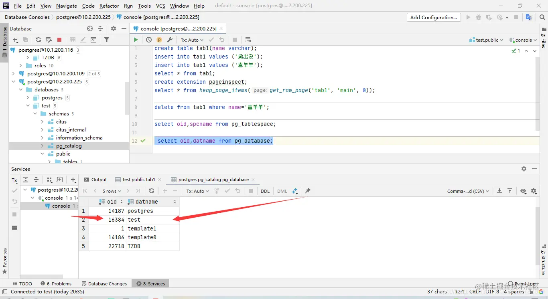
Task: Click the Group By icon in Services toolbar
Action: (x=50, y=180)
